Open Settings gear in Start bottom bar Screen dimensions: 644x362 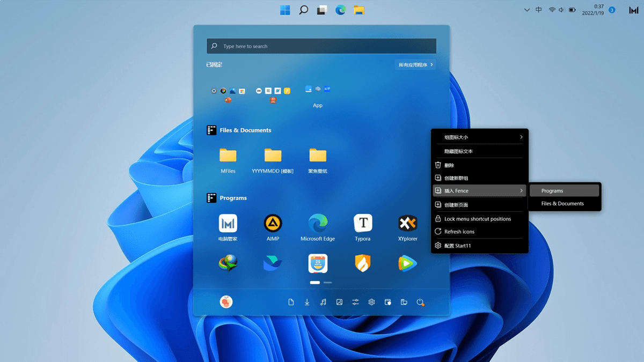[x=371, y=302]
